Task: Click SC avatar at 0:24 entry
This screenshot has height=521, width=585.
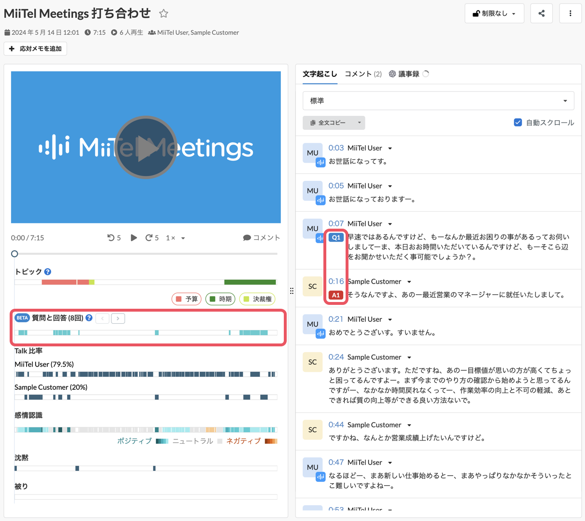Action: (x=312, y=362)
